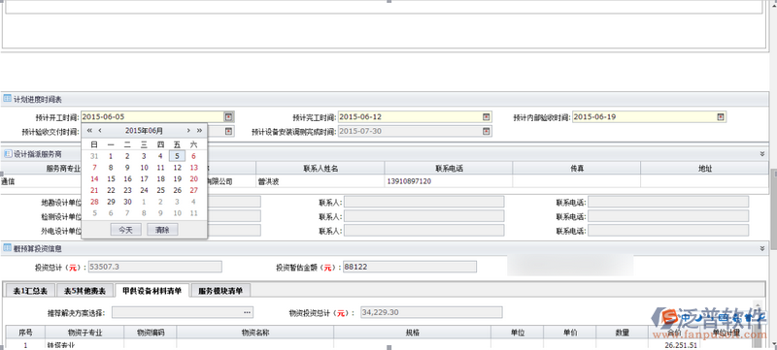Open calendar icon for 预计完工时间 field
Screen dimensions: 777x350
[487, 116]
